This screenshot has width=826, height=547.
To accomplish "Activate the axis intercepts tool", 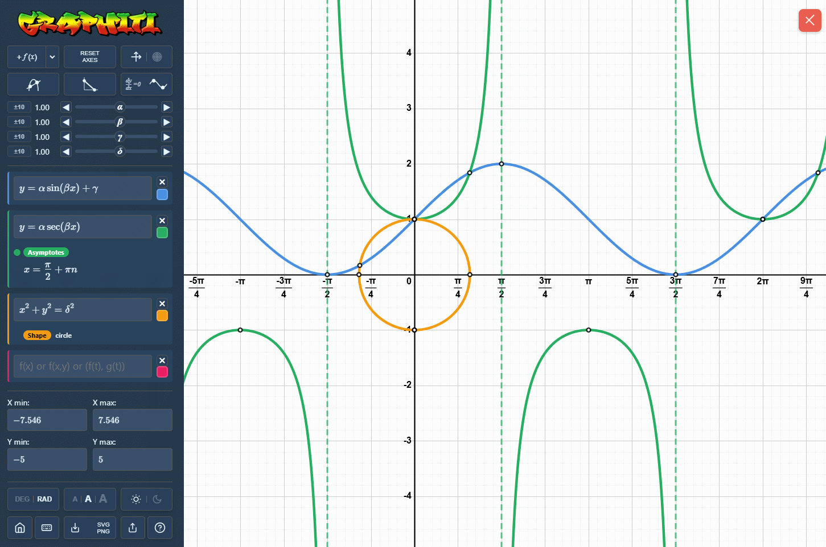I will coord(90,84).
